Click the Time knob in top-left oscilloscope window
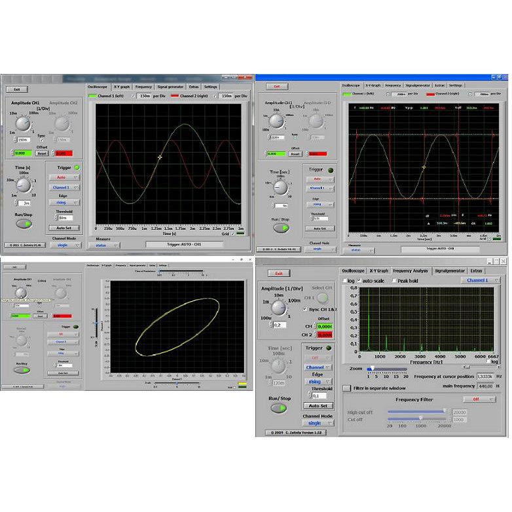This screenshot has height=512, width=512. pyautogui.click(x=24, y=186)
